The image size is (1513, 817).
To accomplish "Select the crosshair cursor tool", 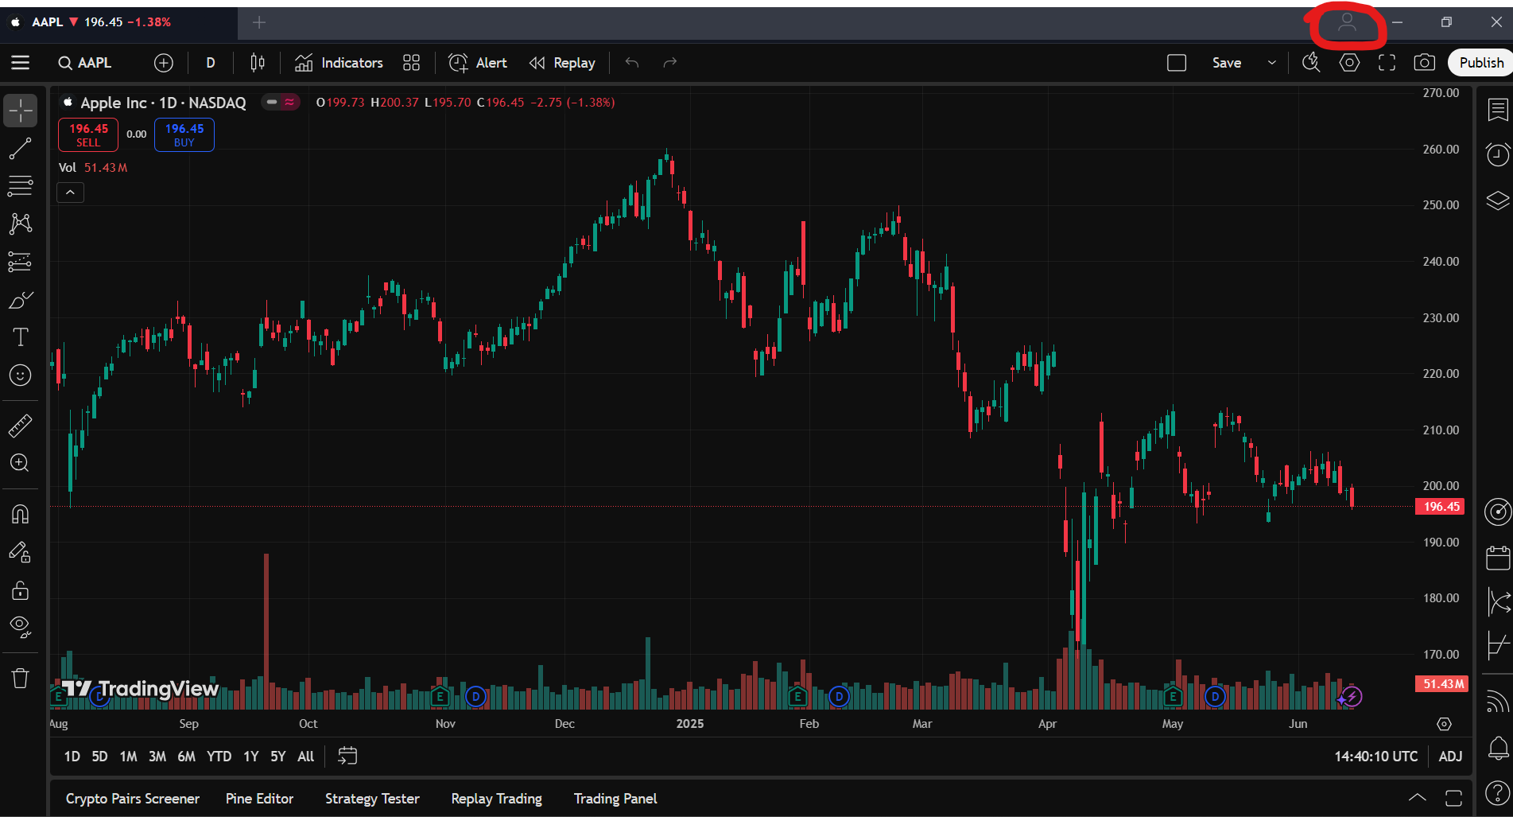I will 21,111.
